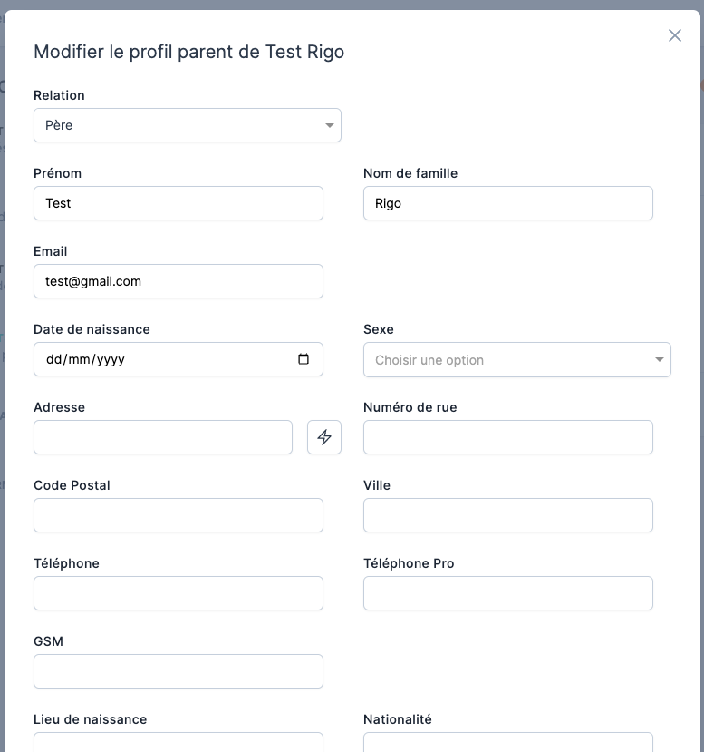Image resolution: width=704 pixels, height=752 pixels.
Task: Click the Adresse text field
Action: pyautogui.click(x=163, y=437)
